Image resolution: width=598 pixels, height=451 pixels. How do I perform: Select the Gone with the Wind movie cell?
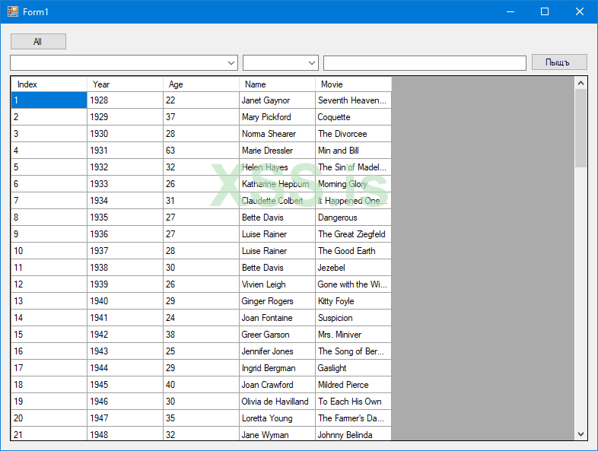click(x=353, y=284)
